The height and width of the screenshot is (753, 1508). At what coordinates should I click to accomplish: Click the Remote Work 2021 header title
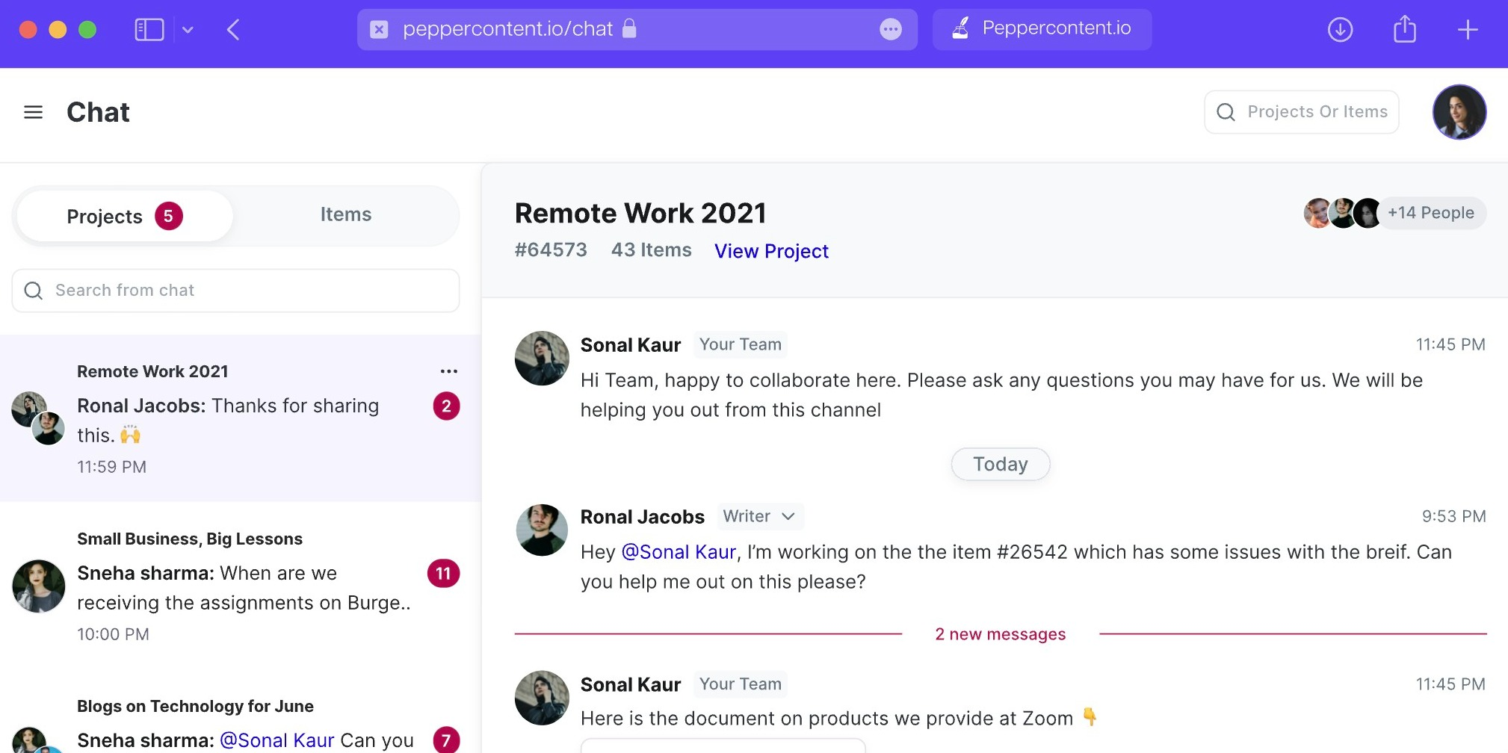click(640, 213)
